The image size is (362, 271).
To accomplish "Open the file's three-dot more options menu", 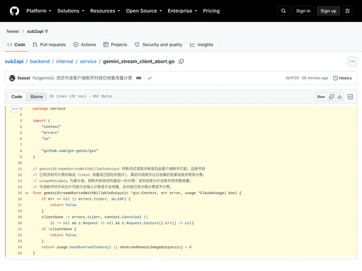I will coord(352,62).
